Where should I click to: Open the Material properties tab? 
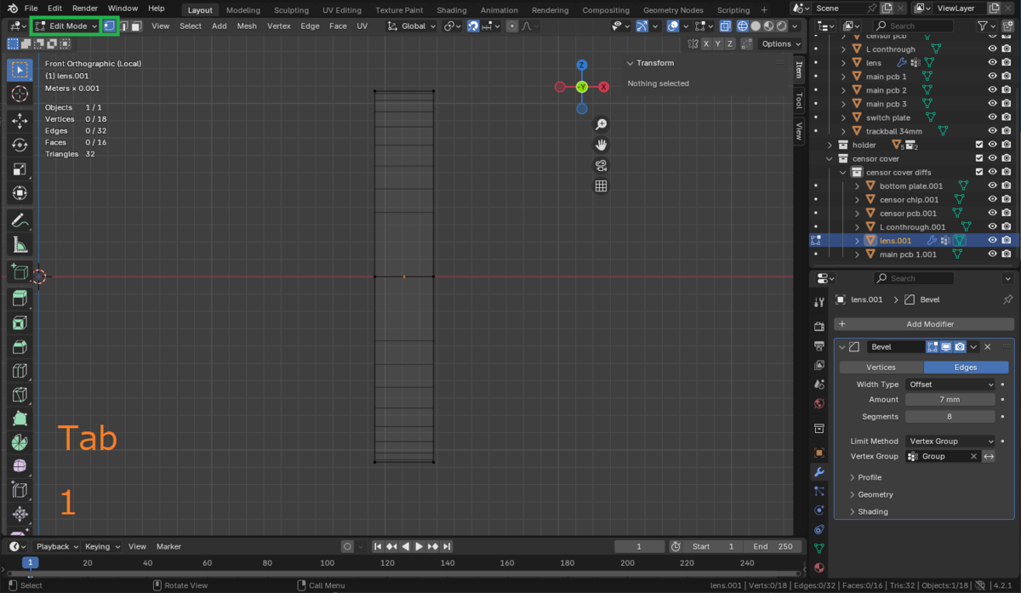pos(819,567)
